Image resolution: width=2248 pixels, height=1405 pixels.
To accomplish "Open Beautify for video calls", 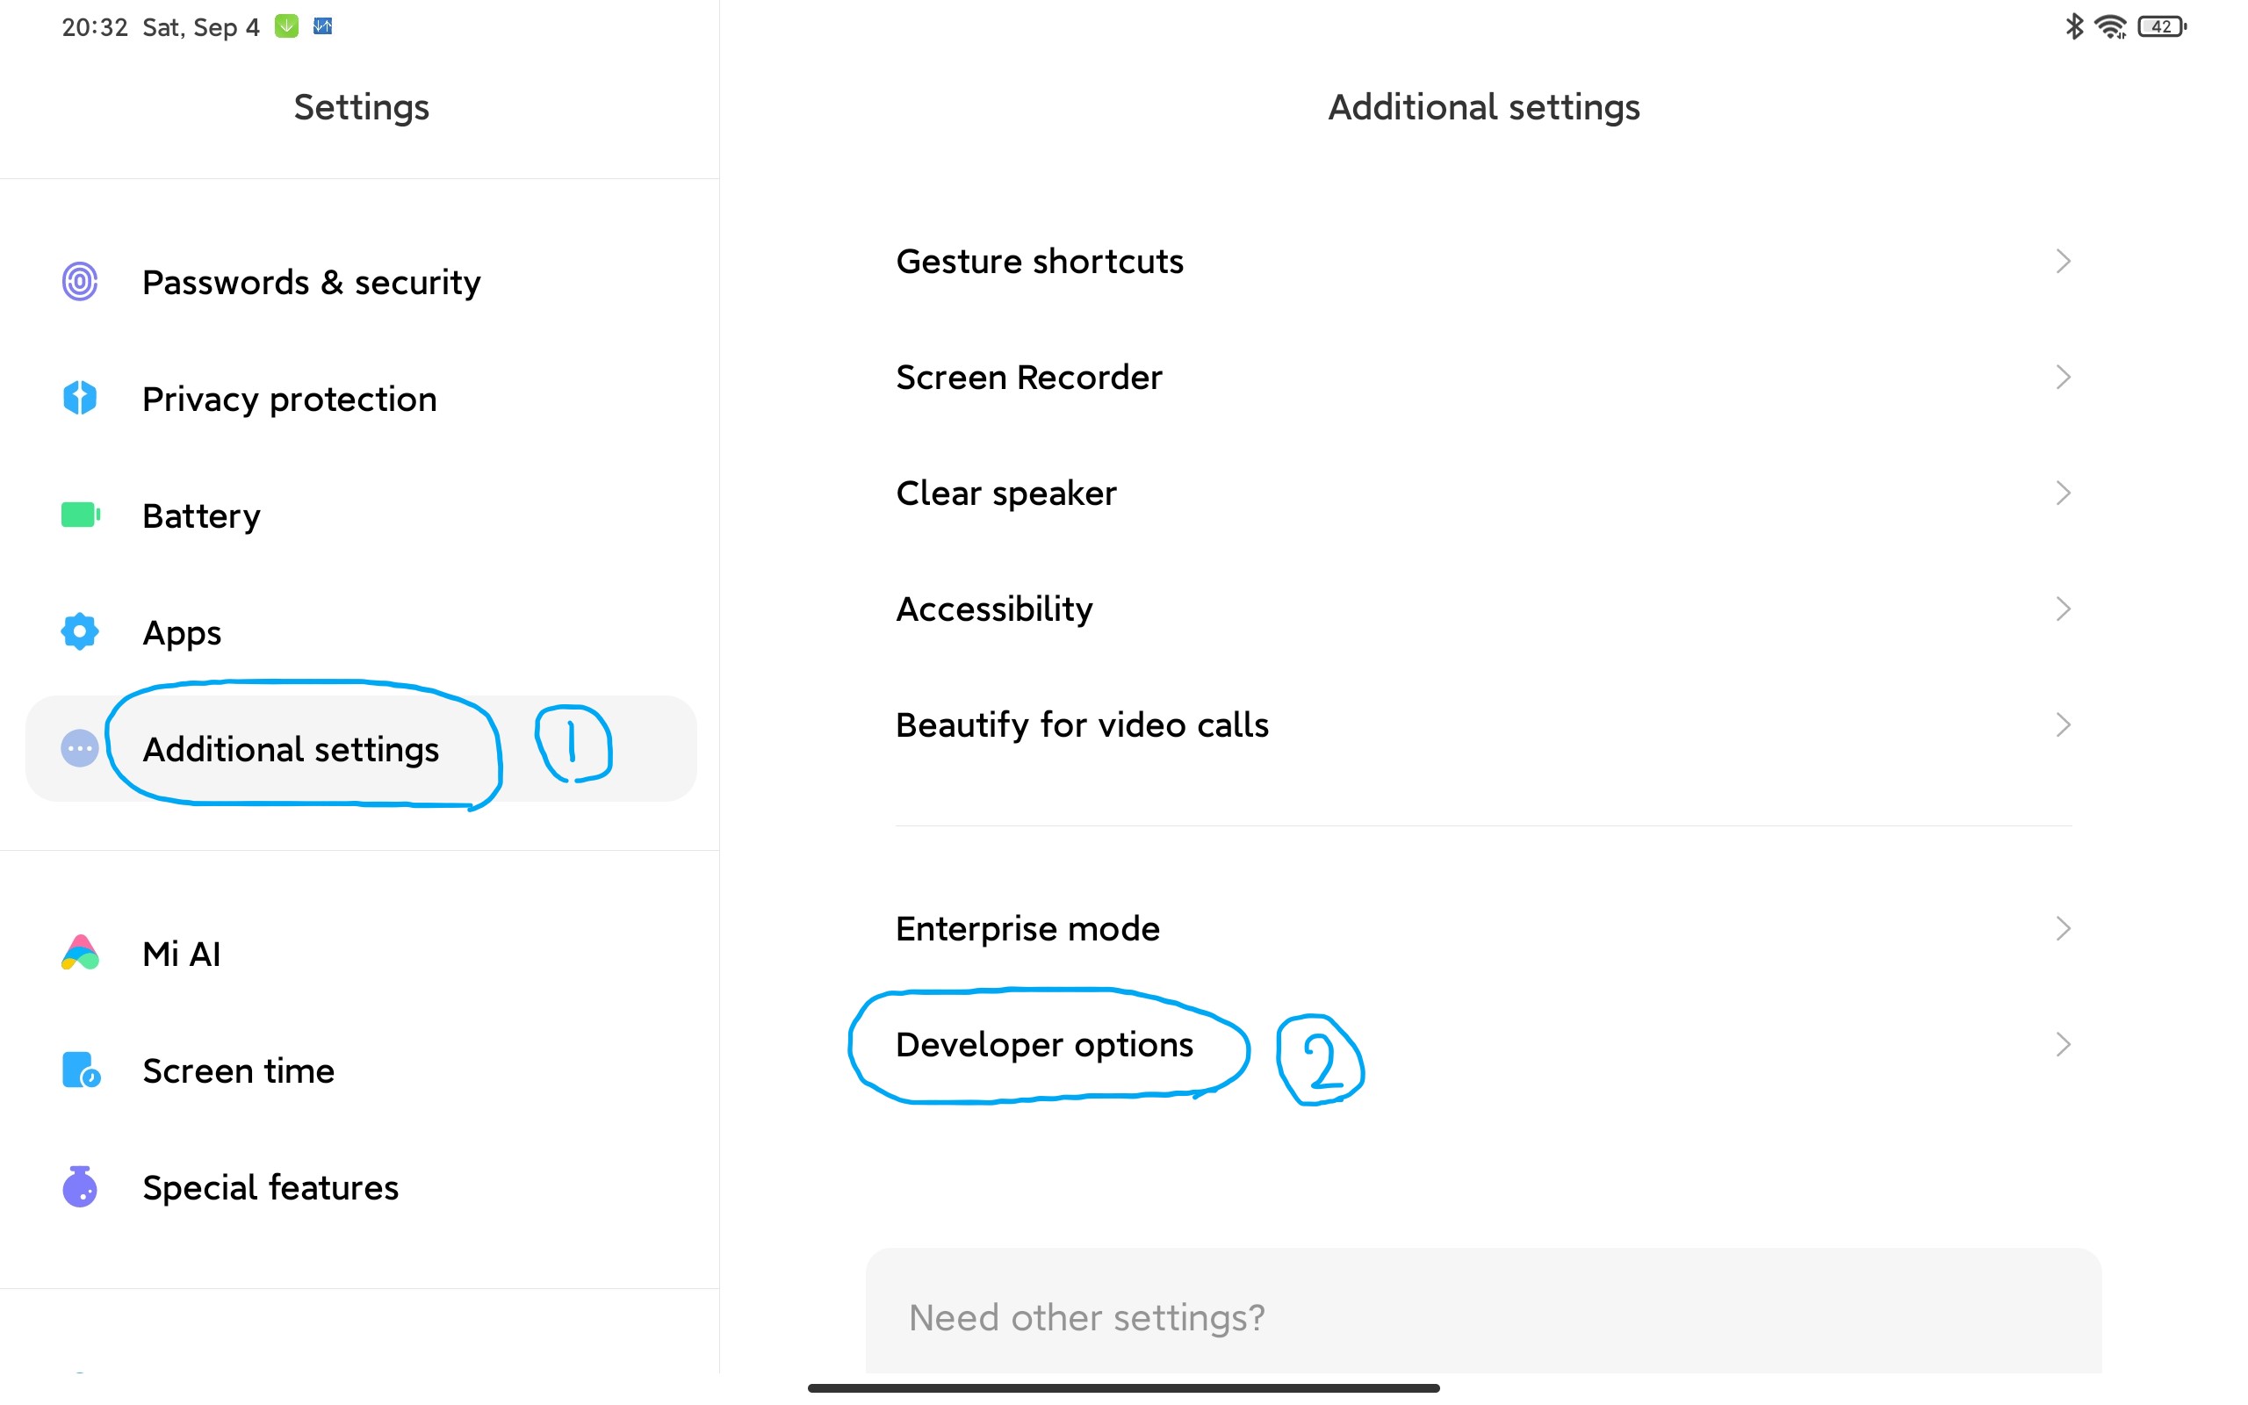I will tap(1081, 724).
